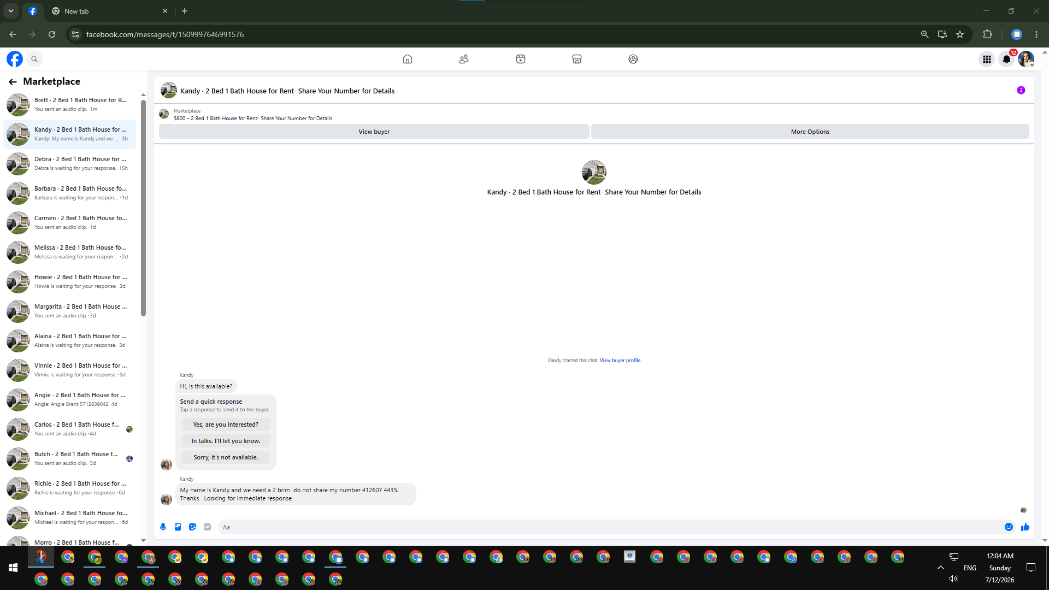Open the emoji picker in message box
This screenshot has width=1049, height=590.
point(1009,527)
